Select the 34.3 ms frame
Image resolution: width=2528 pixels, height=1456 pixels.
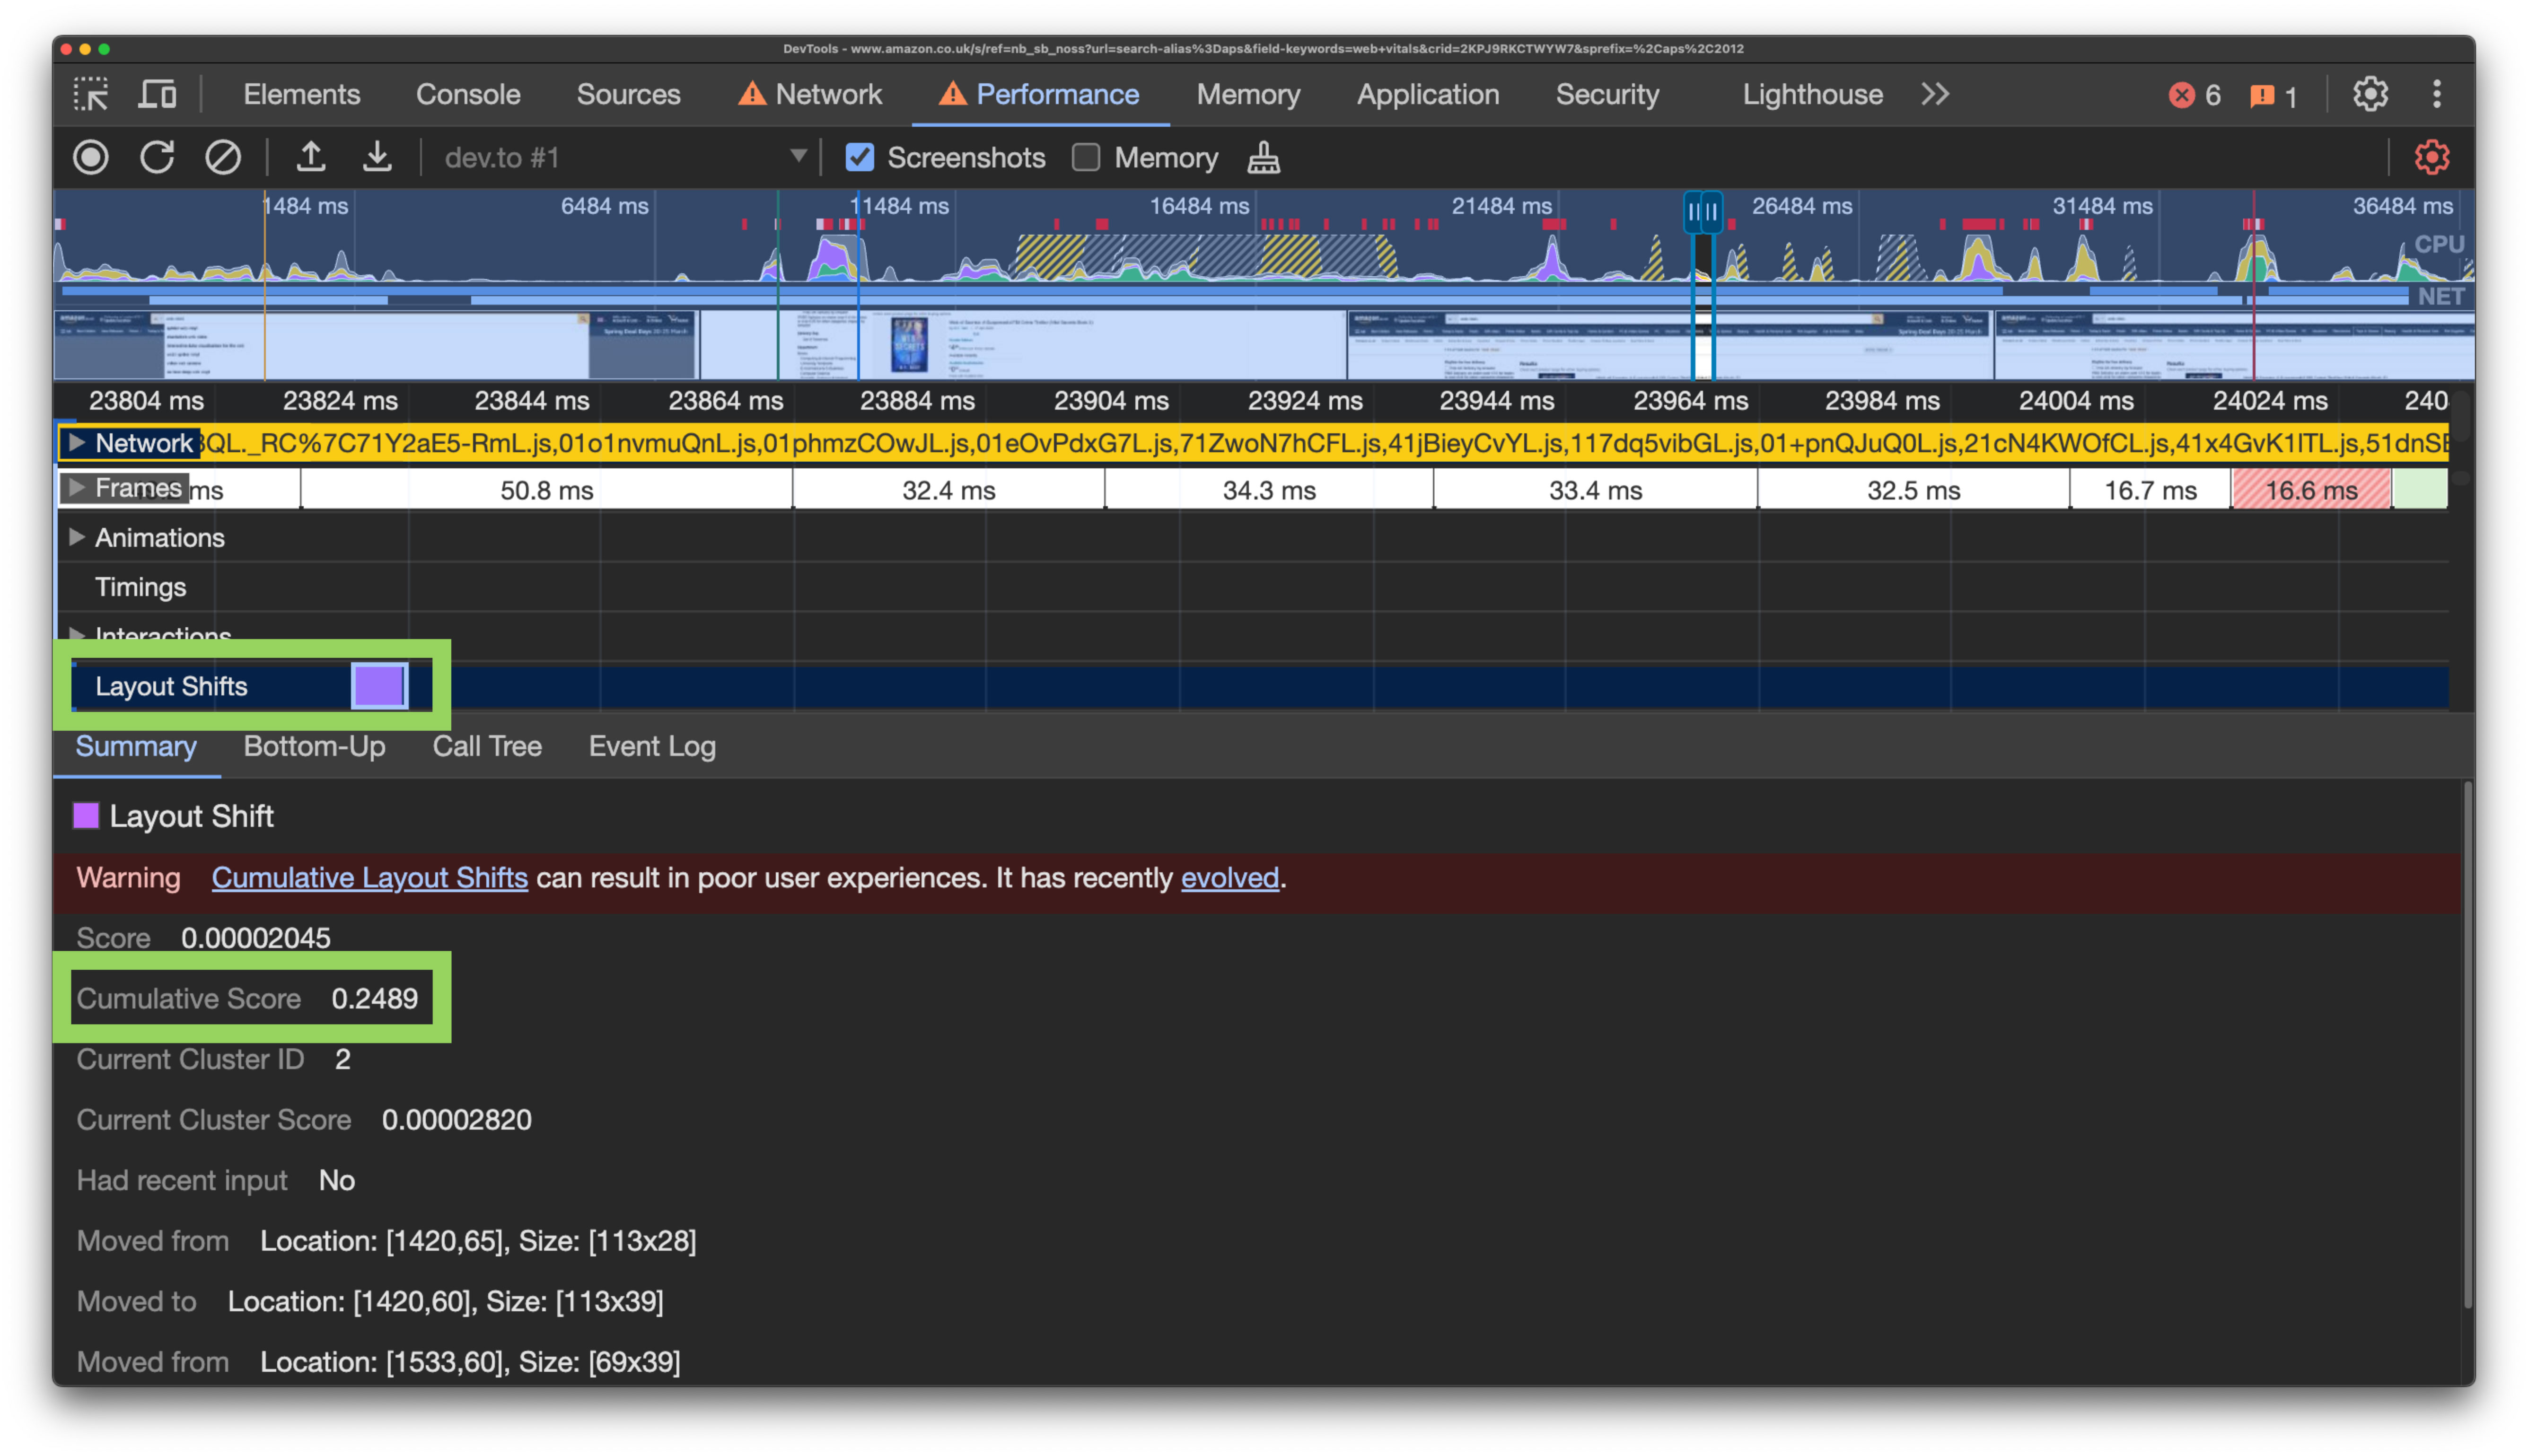point(1269,490)
